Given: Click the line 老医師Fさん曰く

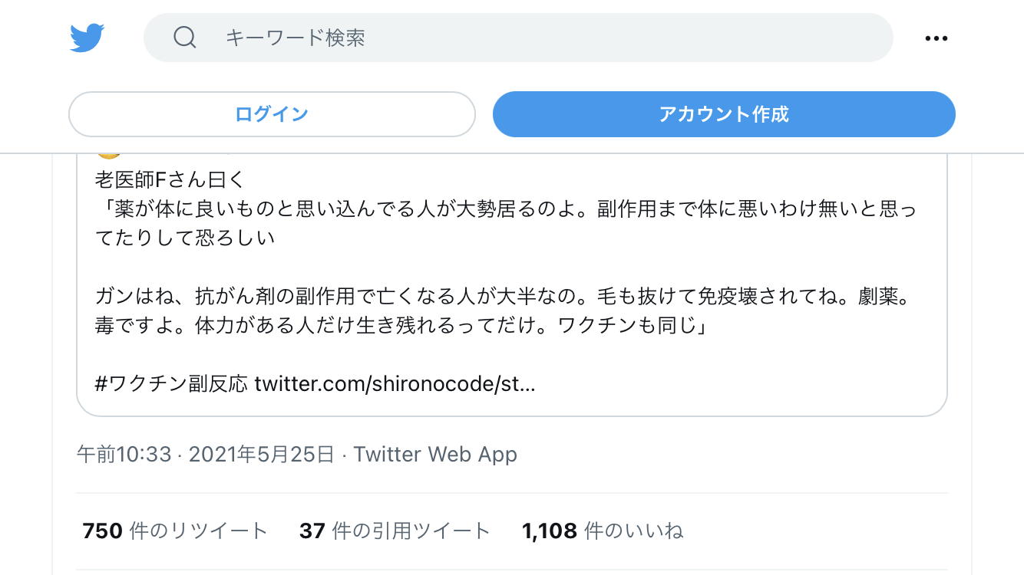Looking at the screenshot, I should [169, 180].
